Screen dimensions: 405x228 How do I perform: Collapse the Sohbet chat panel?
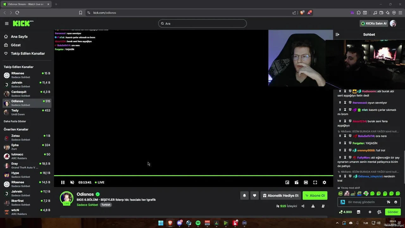point(337,35)
